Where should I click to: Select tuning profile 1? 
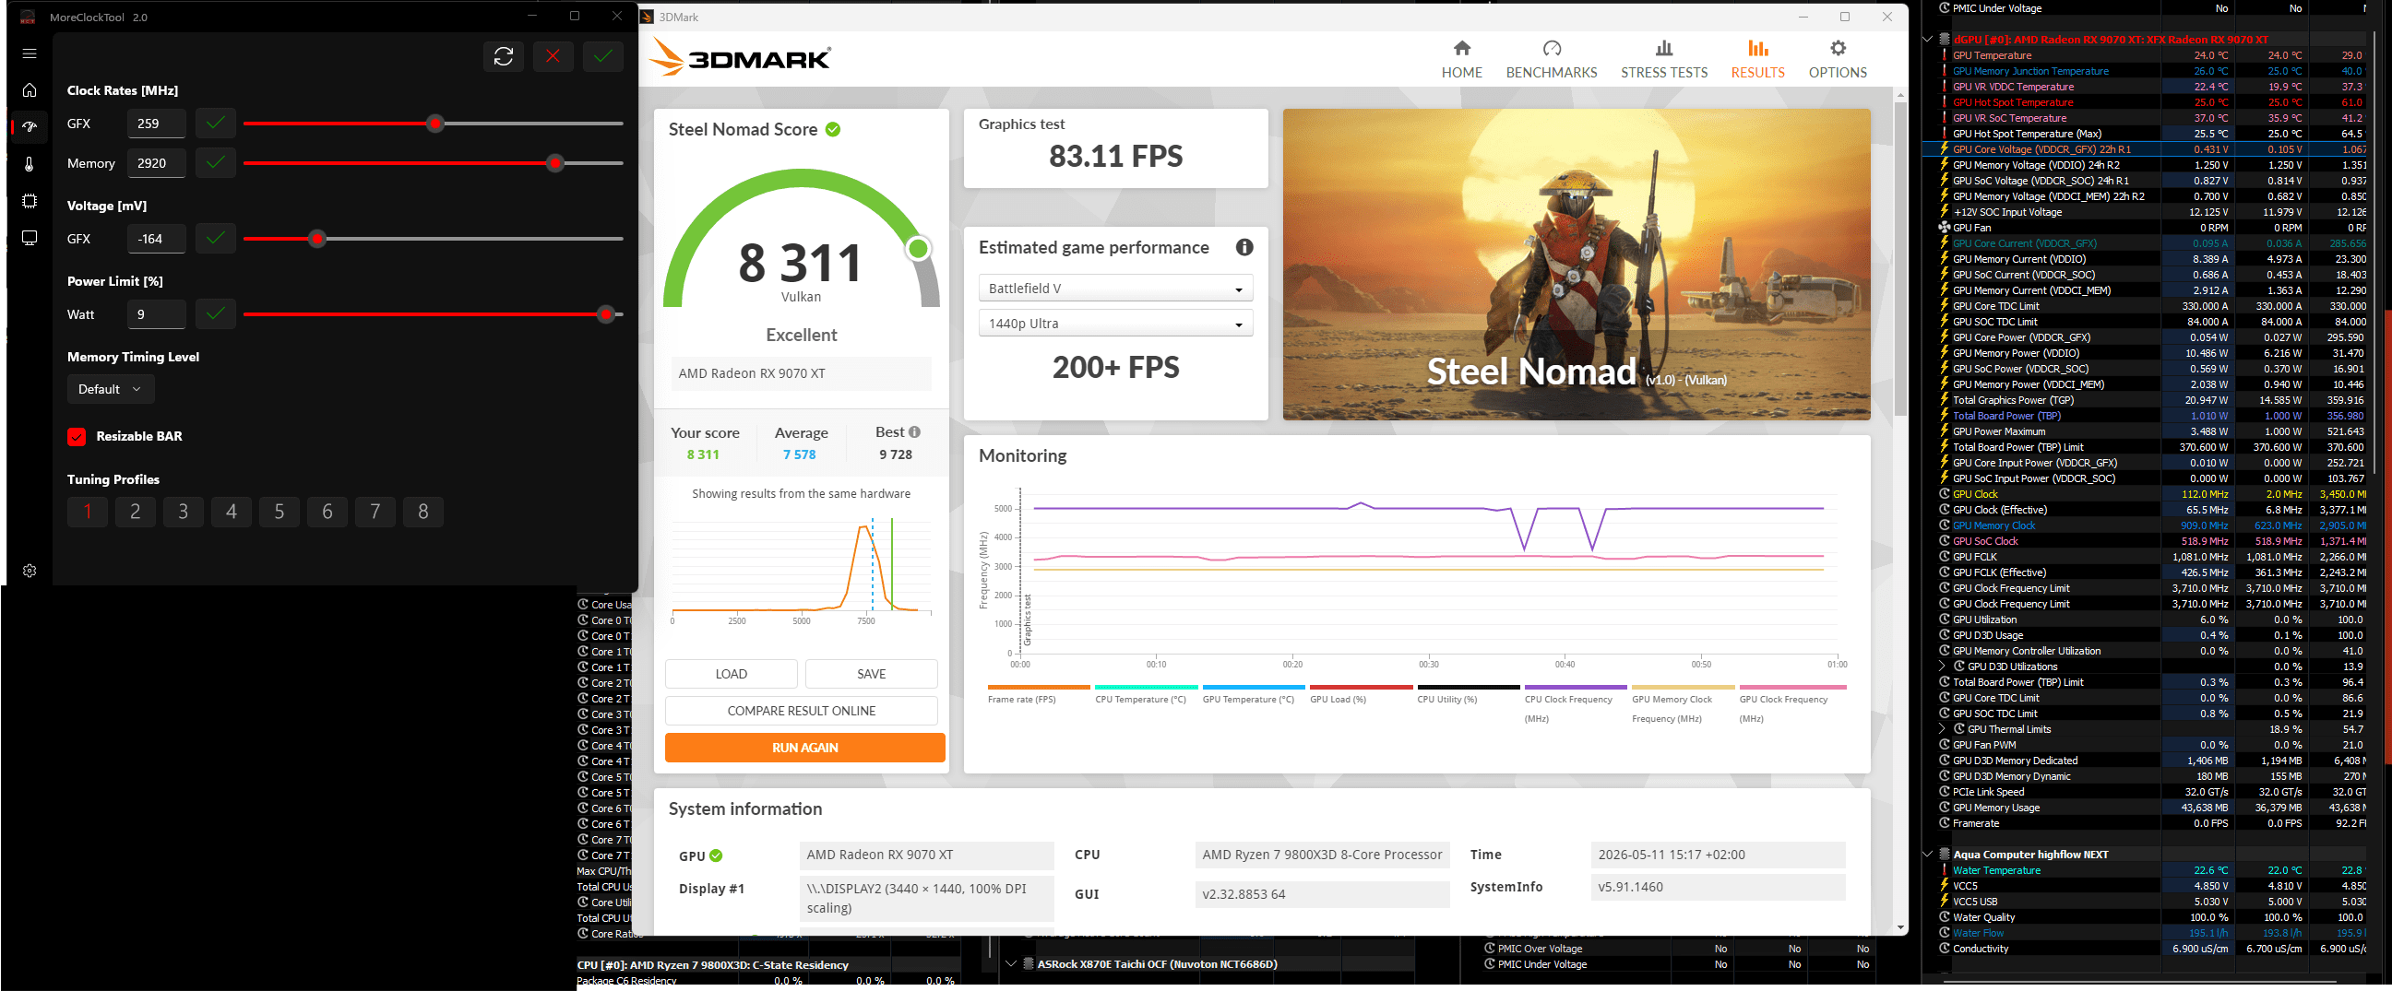coord(88,513)
